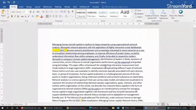Click the Find magnifier in Editing group

tap(136, 10)
